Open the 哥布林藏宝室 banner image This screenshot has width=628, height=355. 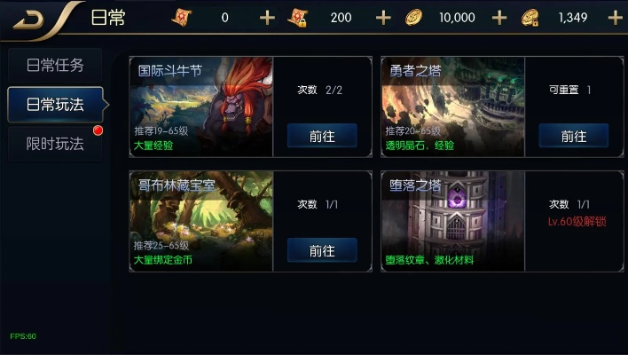[201, 222]
